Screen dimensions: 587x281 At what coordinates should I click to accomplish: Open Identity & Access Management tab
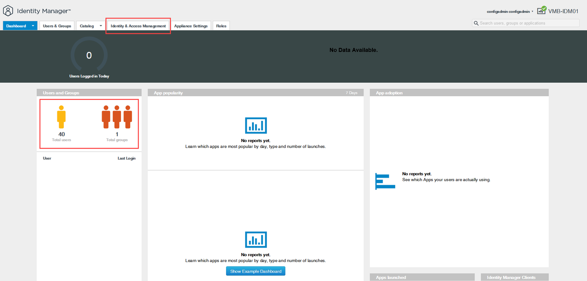coord(138,26)
